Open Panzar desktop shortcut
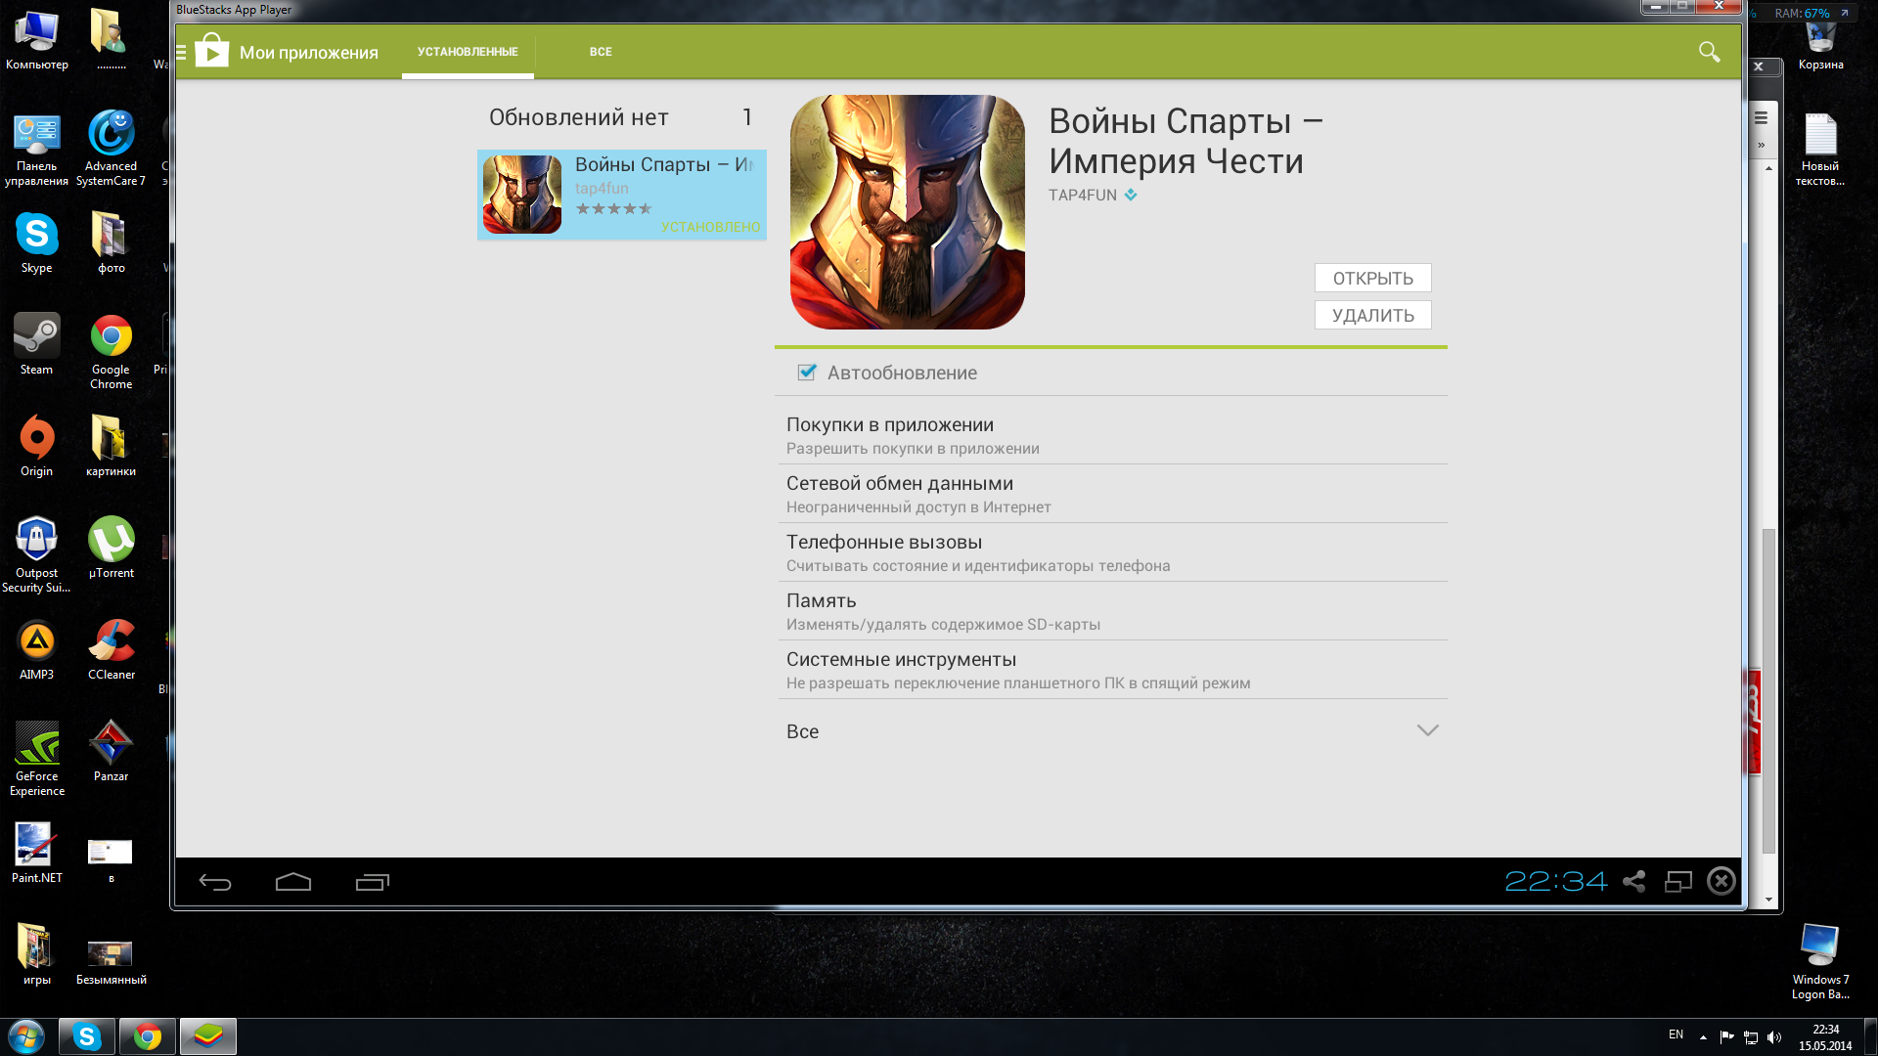1878x1056 pixels. [112, 751]
